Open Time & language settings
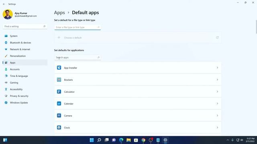This screenshot has height=144, width=257. [x=25, y=76]
